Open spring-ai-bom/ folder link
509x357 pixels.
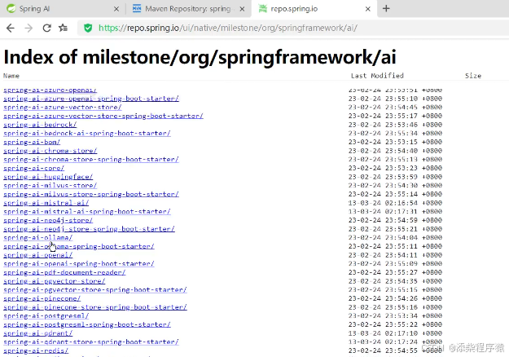pyautogui.click(x=32, y=142)
